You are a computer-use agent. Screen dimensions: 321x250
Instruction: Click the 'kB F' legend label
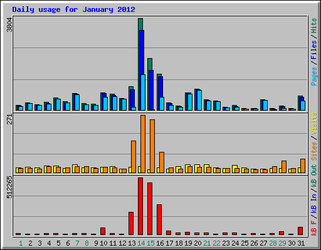[313, 227]
